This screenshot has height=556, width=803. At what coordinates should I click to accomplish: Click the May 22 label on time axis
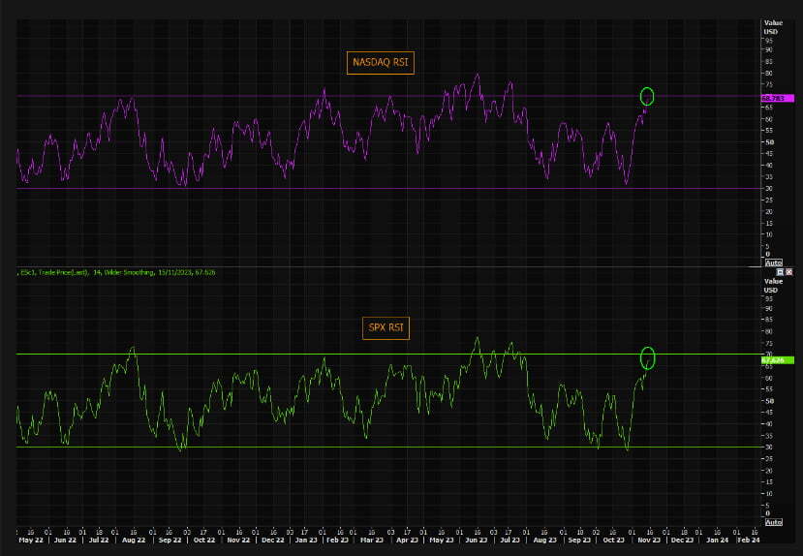(x=31, y=541)
